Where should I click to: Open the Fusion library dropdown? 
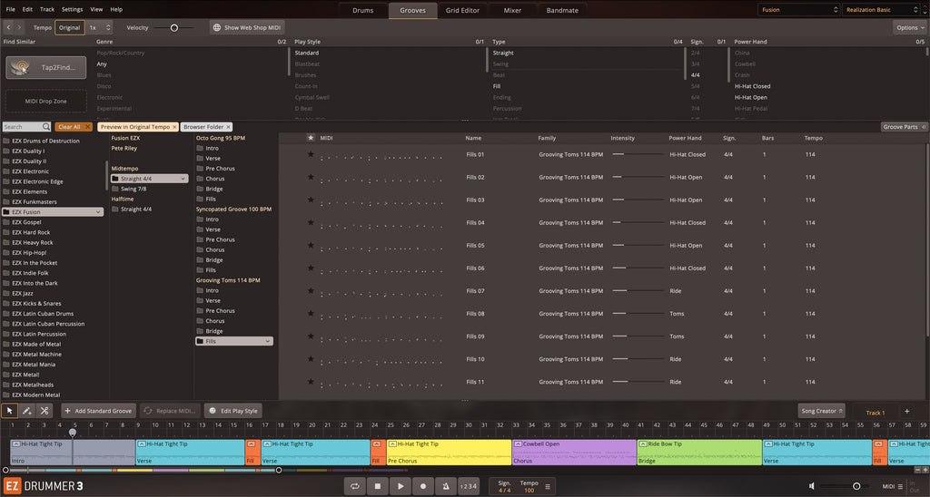[x=797, y=10]
